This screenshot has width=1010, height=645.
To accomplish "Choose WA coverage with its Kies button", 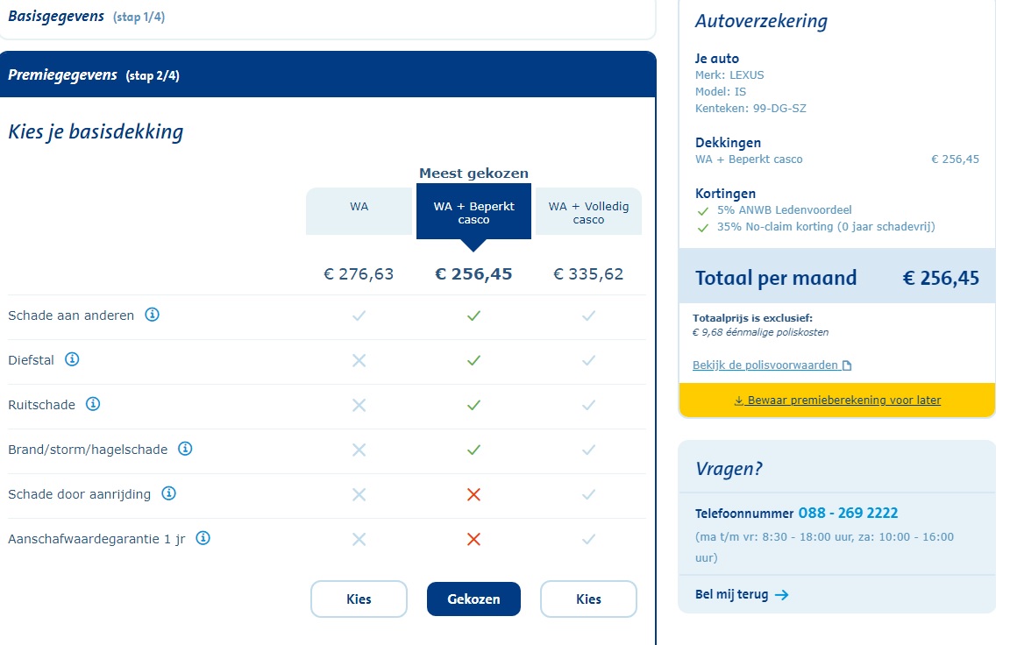I will click(359, 599).
